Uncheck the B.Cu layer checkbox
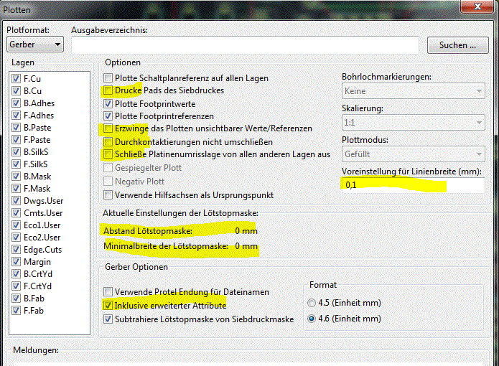 (x=16, y=91)
